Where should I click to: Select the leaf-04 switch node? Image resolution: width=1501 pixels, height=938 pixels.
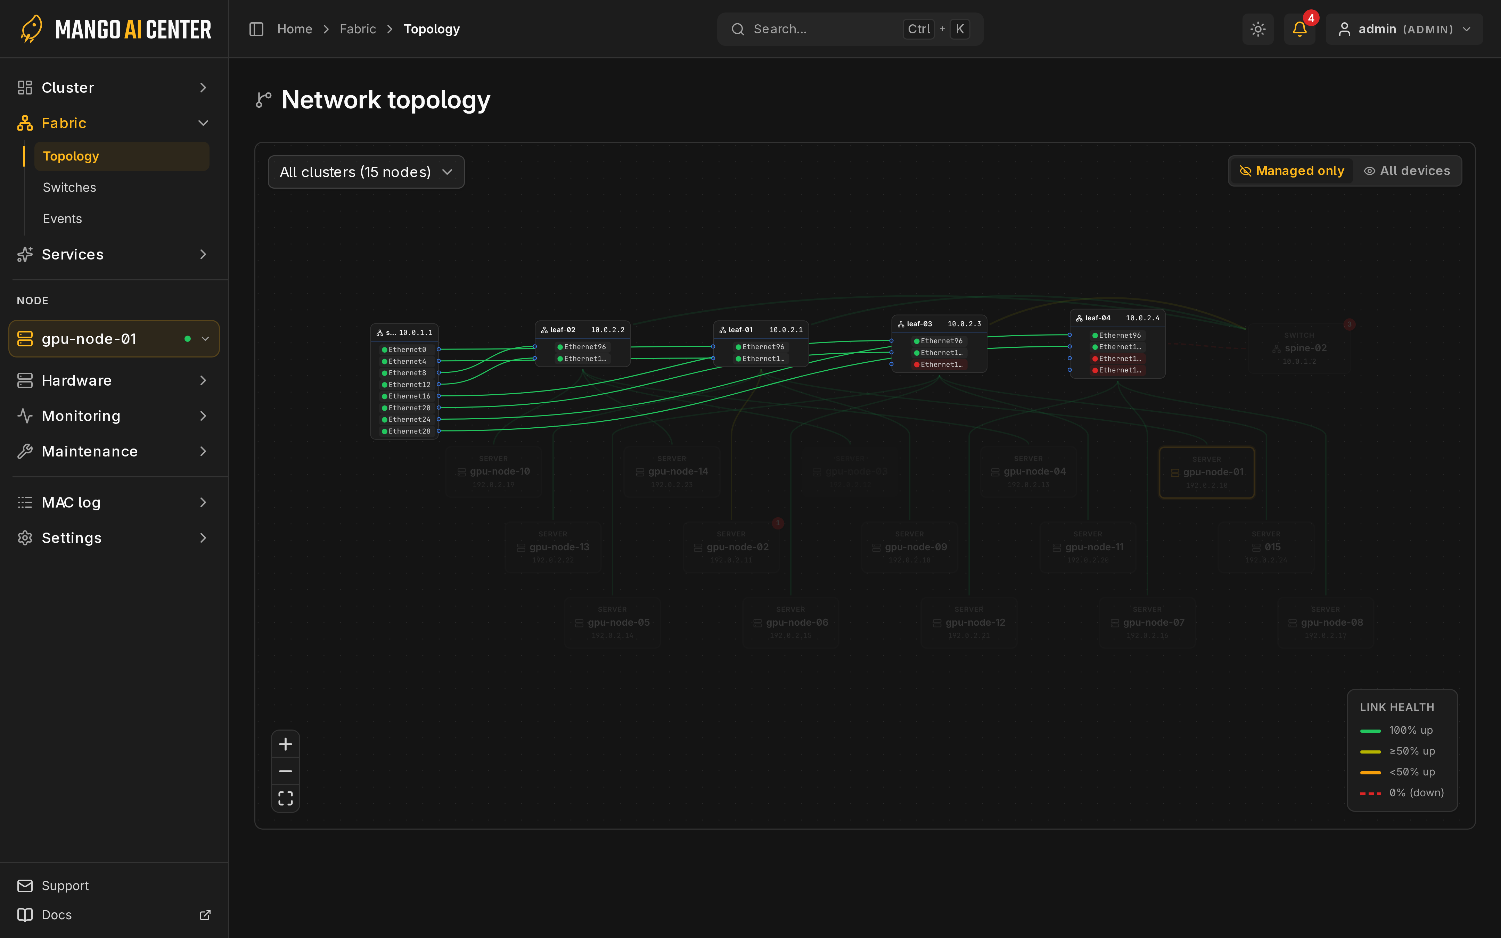coord(1118,344)
